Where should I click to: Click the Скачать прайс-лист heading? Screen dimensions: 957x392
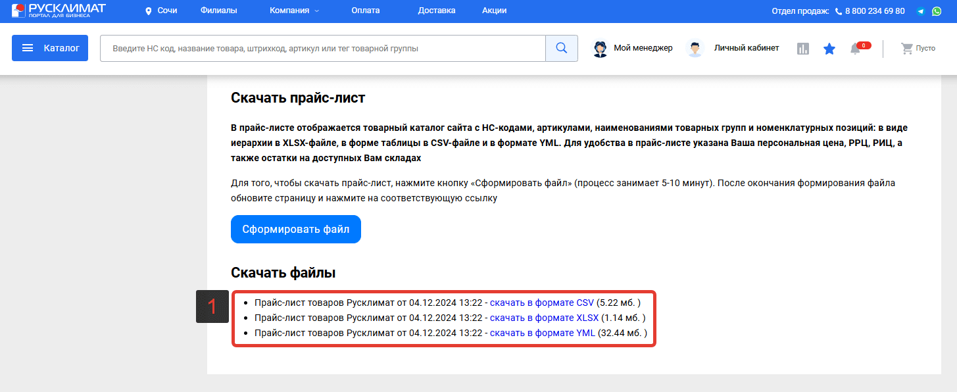click(x=298, y=98)
